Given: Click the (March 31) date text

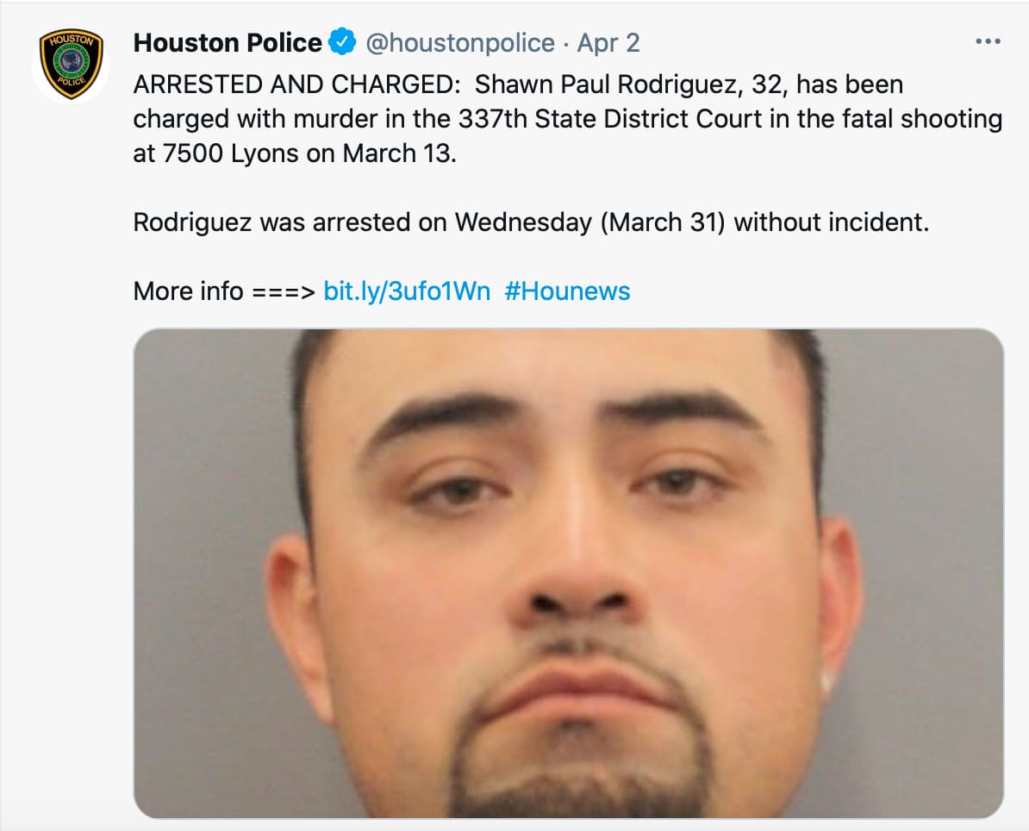Looking at the screenshot, I should point(664,222).
